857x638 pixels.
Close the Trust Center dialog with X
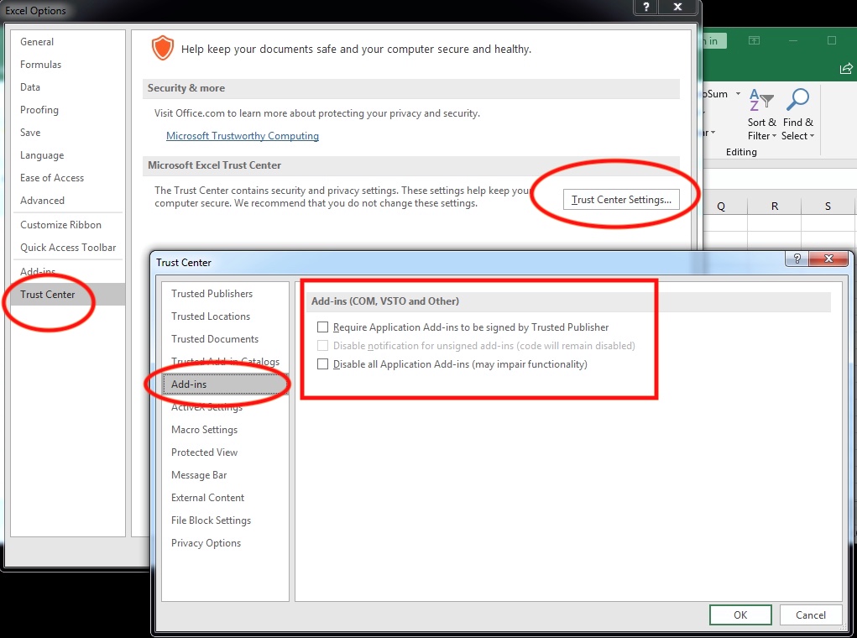pyautogui.click(x=828, y=259)
